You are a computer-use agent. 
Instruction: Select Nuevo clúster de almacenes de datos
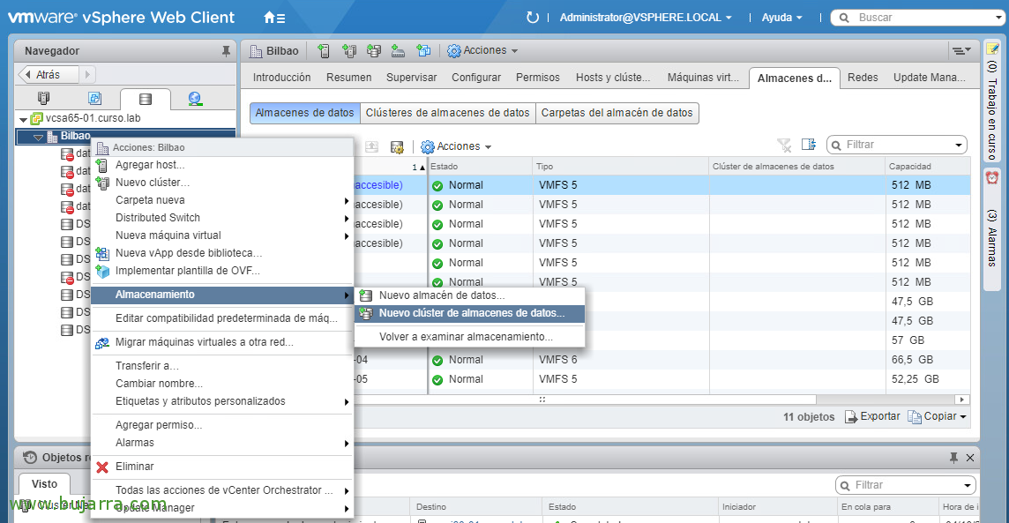pyautogui.click(x=471, y=313)
